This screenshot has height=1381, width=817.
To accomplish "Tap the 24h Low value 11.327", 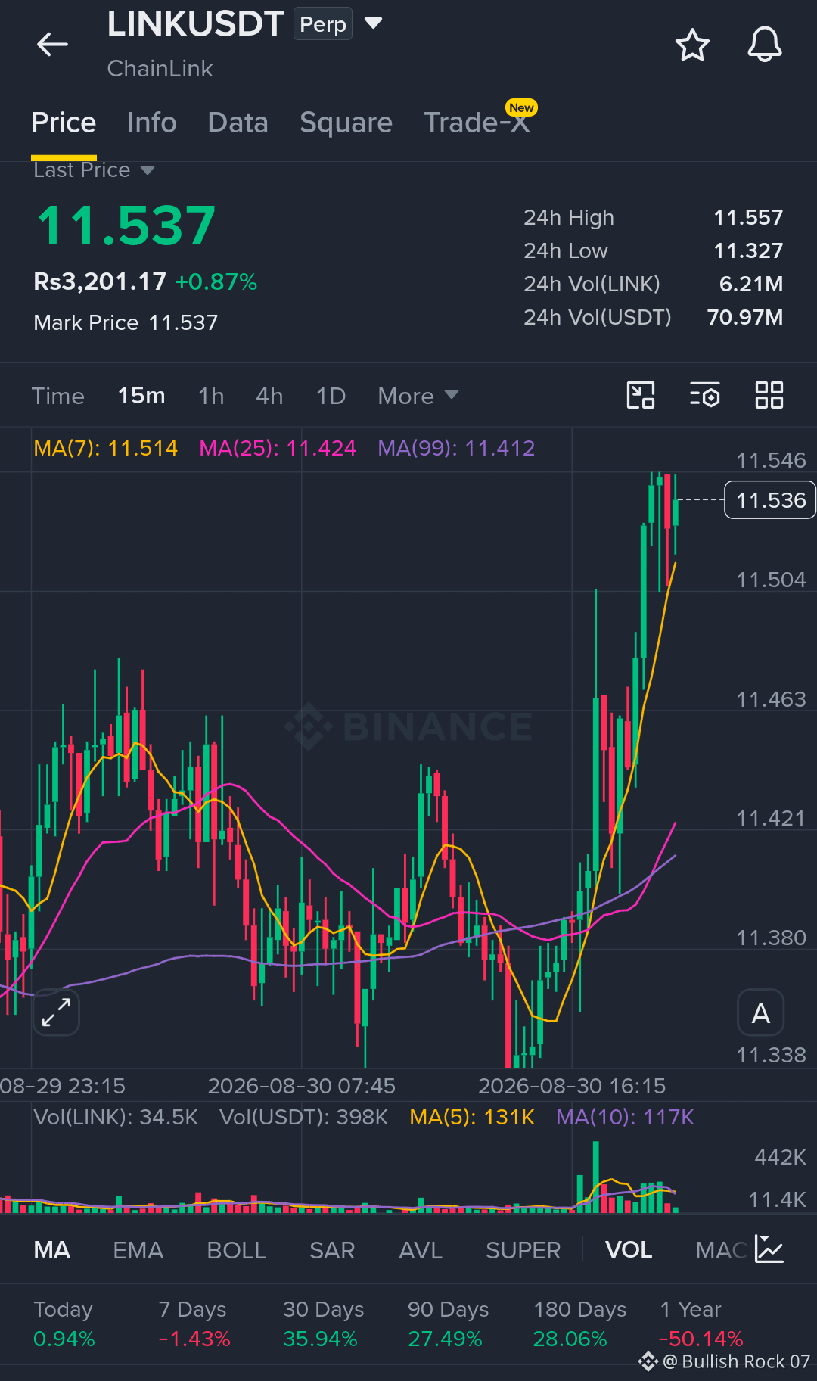I will pos(748,251).
